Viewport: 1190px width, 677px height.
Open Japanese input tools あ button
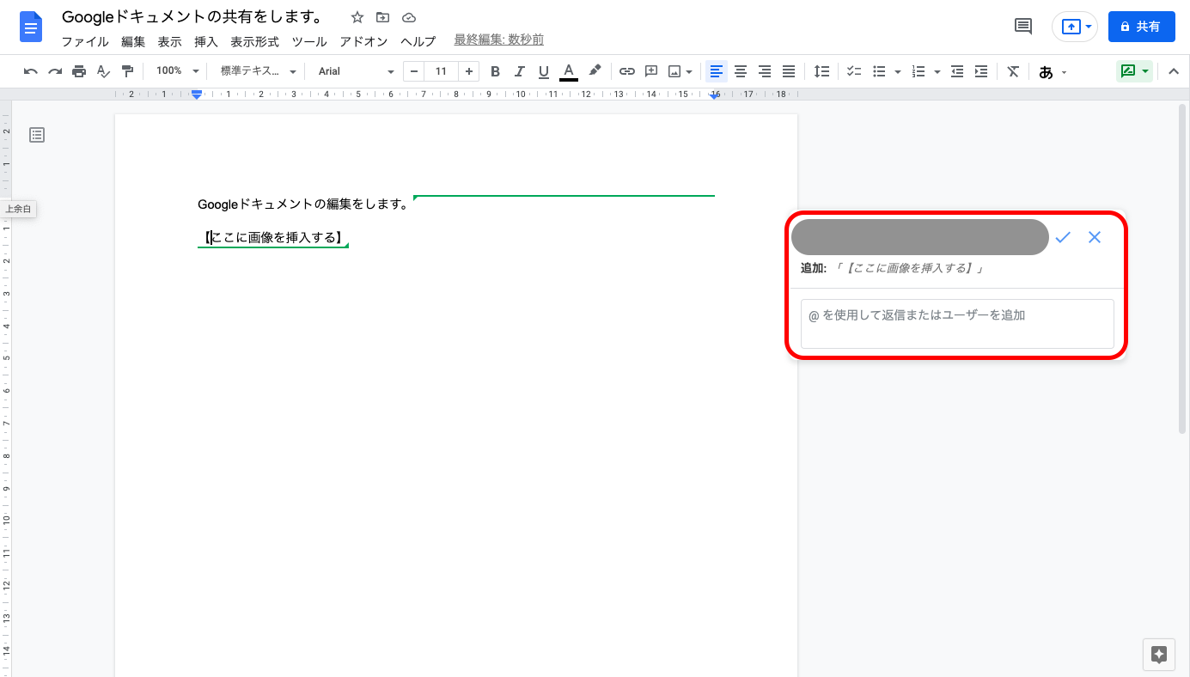click(x=1046, y=72)
